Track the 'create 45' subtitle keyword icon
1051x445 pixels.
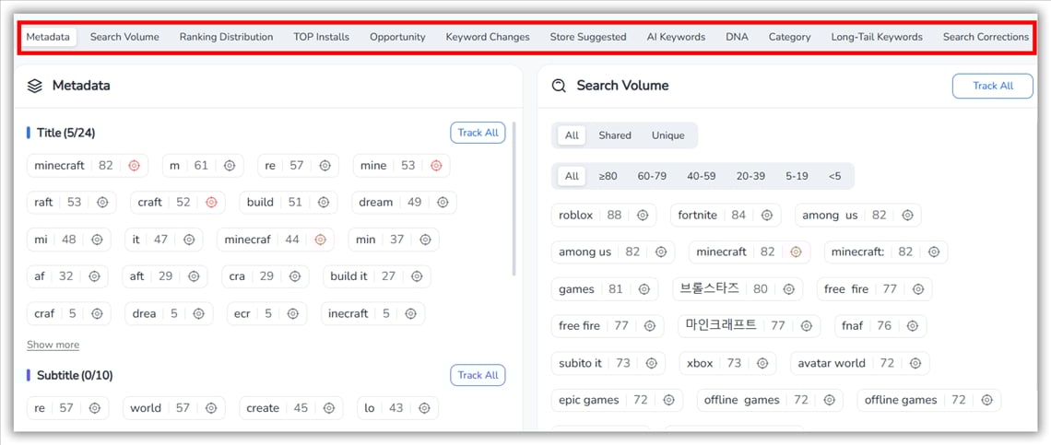tap(328, 408)
